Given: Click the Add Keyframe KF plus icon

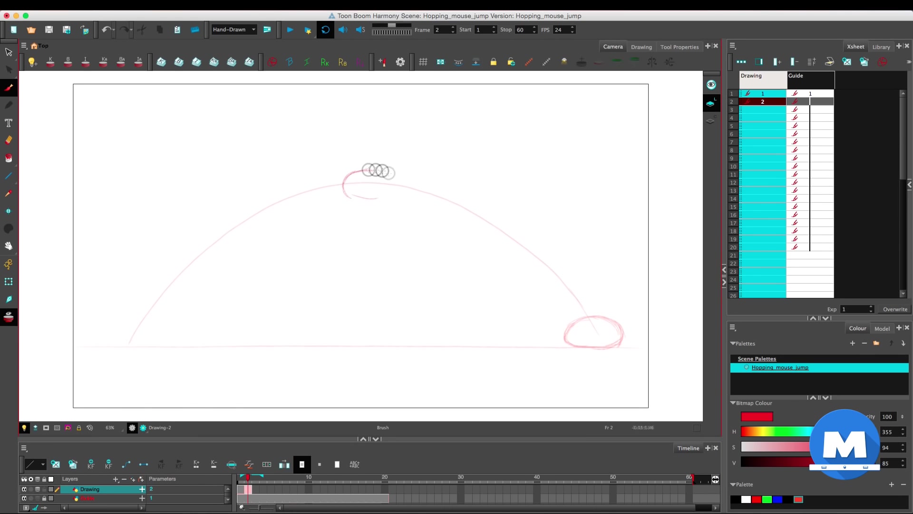Looking at the screenshot, I should pyautogui.click(x=91, y=465).
